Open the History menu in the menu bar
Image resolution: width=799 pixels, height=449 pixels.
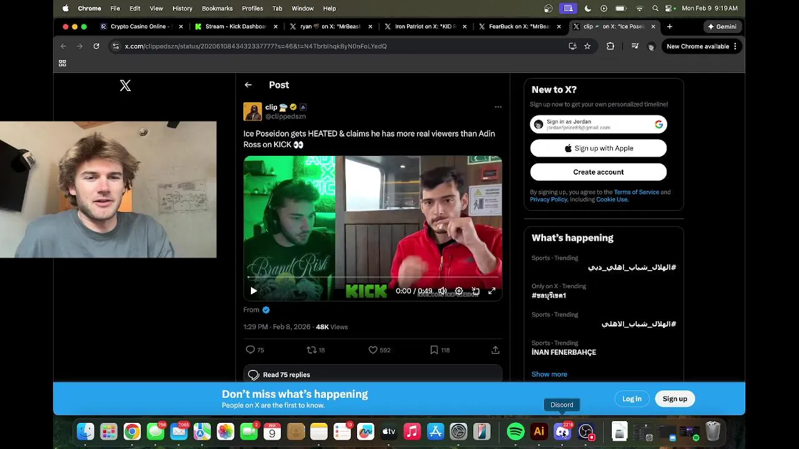(182, 8)
